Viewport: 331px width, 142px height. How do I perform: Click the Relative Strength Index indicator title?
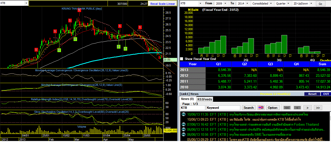pos(82,99)
